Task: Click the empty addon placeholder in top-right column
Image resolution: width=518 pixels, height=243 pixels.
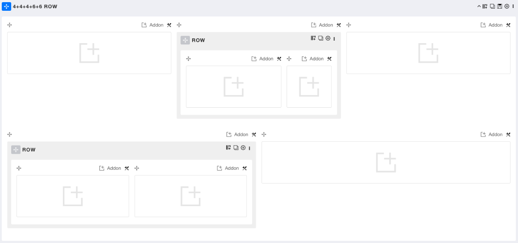Action: coord(428,53)
